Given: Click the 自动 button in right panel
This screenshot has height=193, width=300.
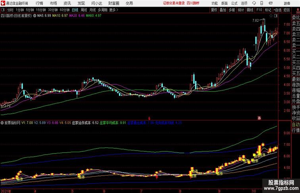Looking at the screenshot, I should click(296, 124).
